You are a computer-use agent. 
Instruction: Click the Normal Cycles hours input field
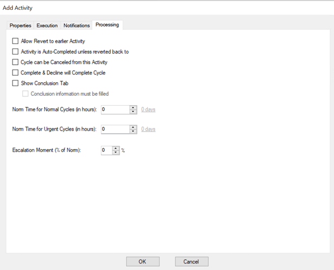(x=115, y=109)
